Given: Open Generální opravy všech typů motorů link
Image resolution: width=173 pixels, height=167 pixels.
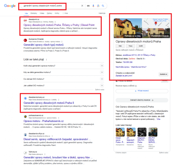Looking at the screenshot, I should [x=43, y=45].
